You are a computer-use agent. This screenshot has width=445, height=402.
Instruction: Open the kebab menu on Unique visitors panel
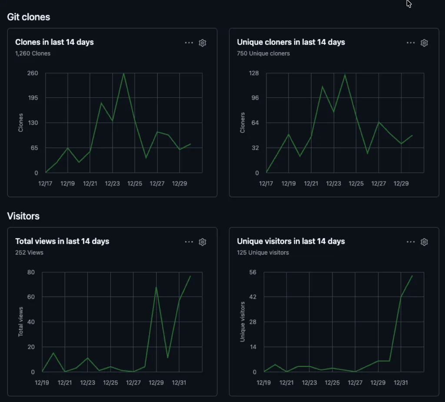click(x=411, y=242)
